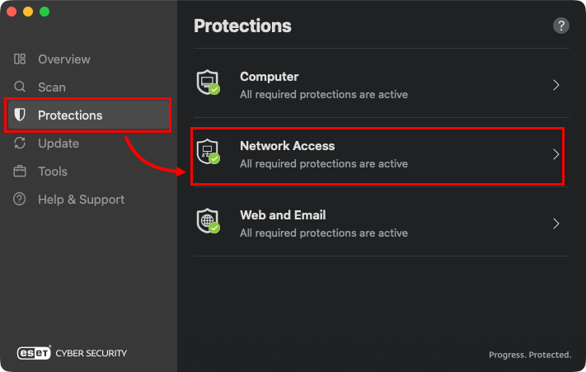Expand Computer protections with its chevron
The height and width of the screenshot is (372, 586).
point(556,85)
